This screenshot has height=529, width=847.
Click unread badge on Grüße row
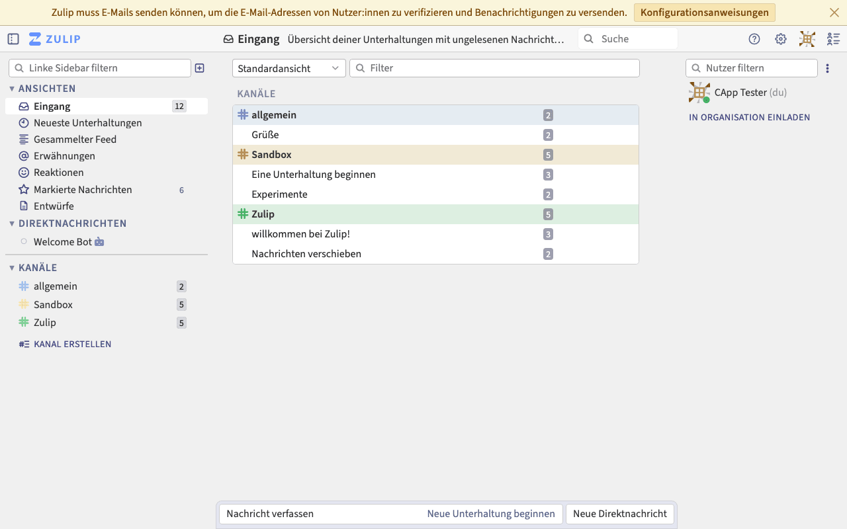point(548,135)
